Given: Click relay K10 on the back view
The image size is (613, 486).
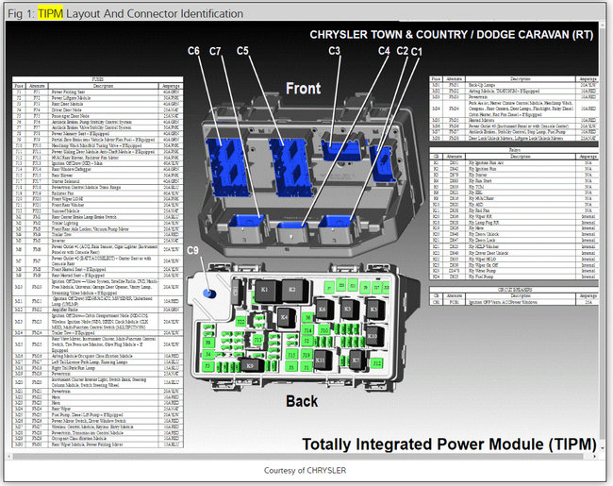Looking at the screenshot, I should pyautogui.click(x=373, y=336).
